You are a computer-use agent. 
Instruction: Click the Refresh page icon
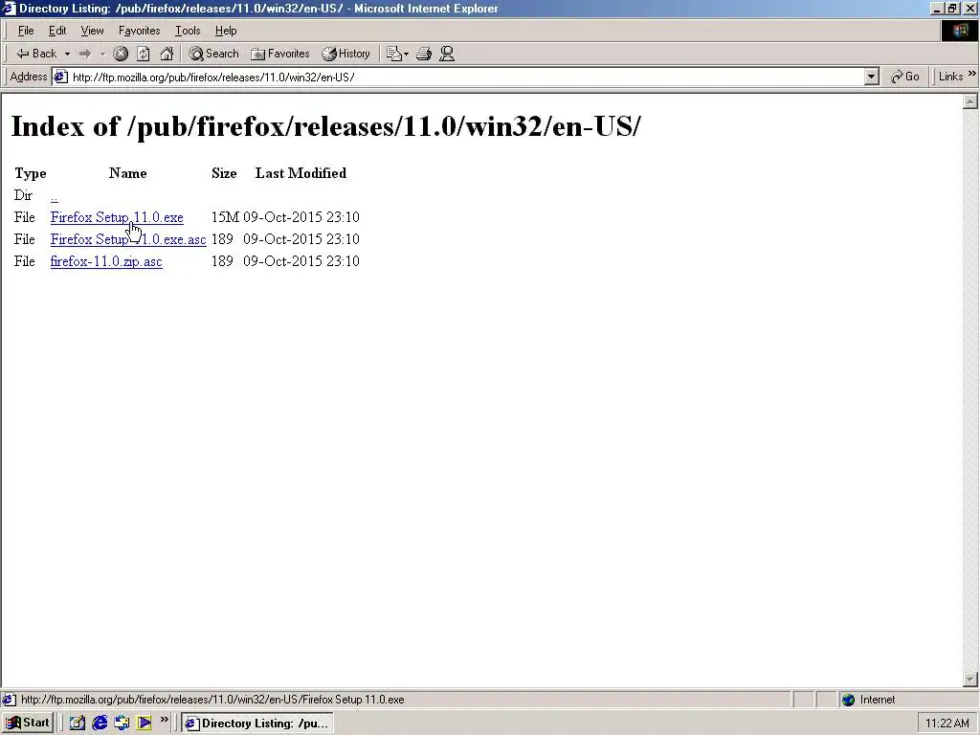pyautogui.click(x=144, y=54)
